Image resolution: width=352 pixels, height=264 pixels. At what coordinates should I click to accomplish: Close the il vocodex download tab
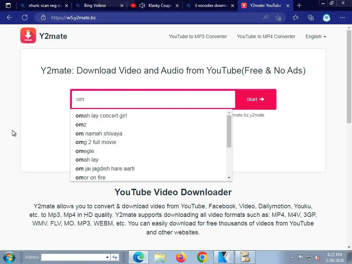click(233, 5)
